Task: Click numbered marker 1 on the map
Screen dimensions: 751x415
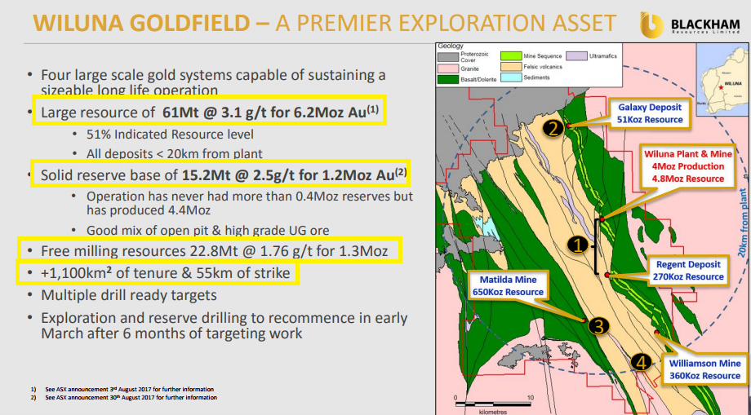Action: click(x=577, y=245)
